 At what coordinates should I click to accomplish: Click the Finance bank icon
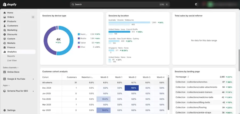pos(5,47)
